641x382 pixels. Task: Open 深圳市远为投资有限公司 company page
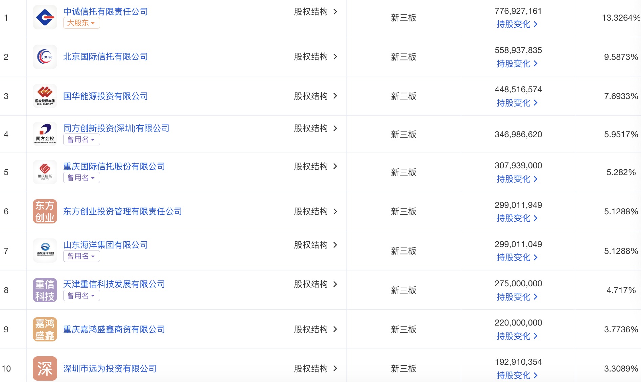click(x=110, y=368)
